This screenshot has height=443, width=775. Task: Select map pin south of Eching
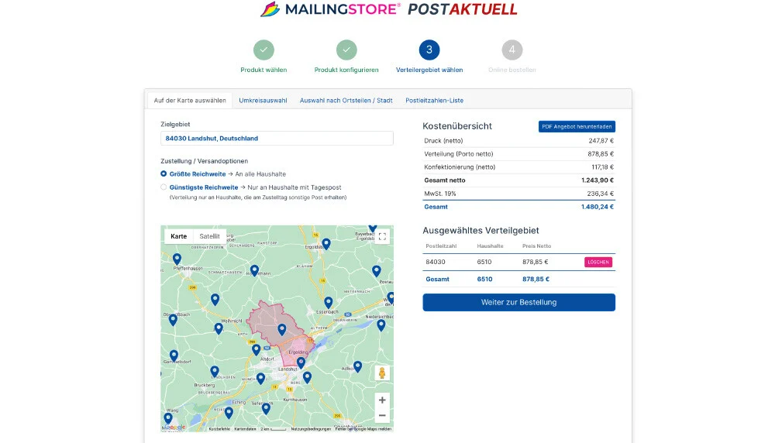pyautogui.click(x=229, y=412)
